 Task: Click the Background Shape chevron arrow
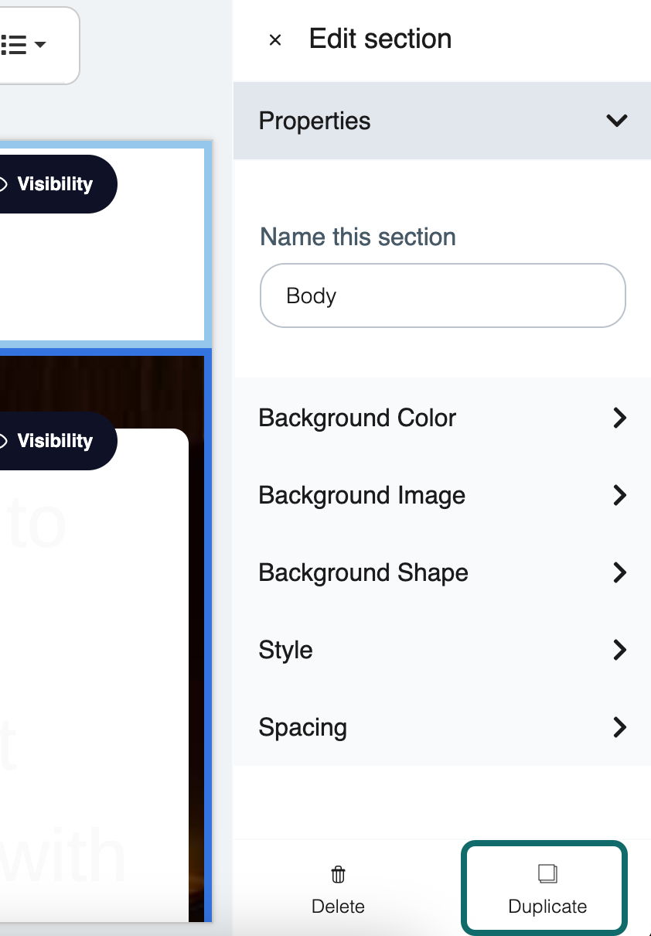pos(619,572)
